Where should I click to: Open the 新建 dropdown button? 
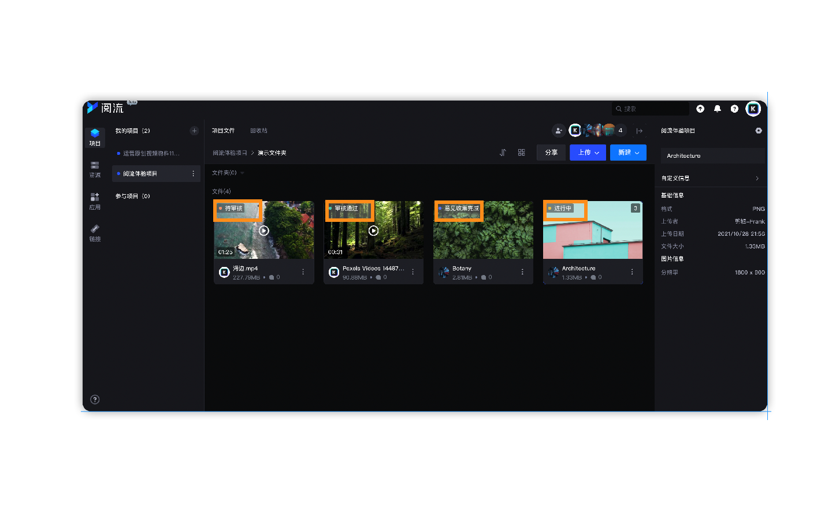point(628,153)
